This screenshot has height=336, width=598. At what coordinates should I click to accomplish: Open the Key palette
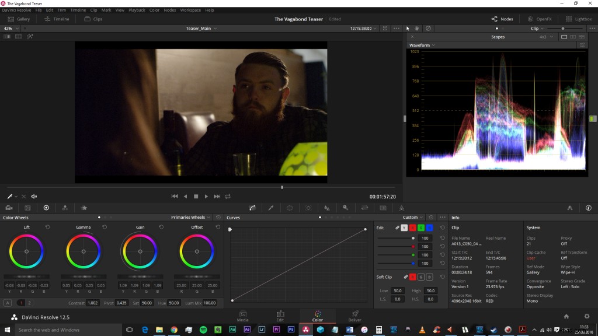tap(346, 208)
